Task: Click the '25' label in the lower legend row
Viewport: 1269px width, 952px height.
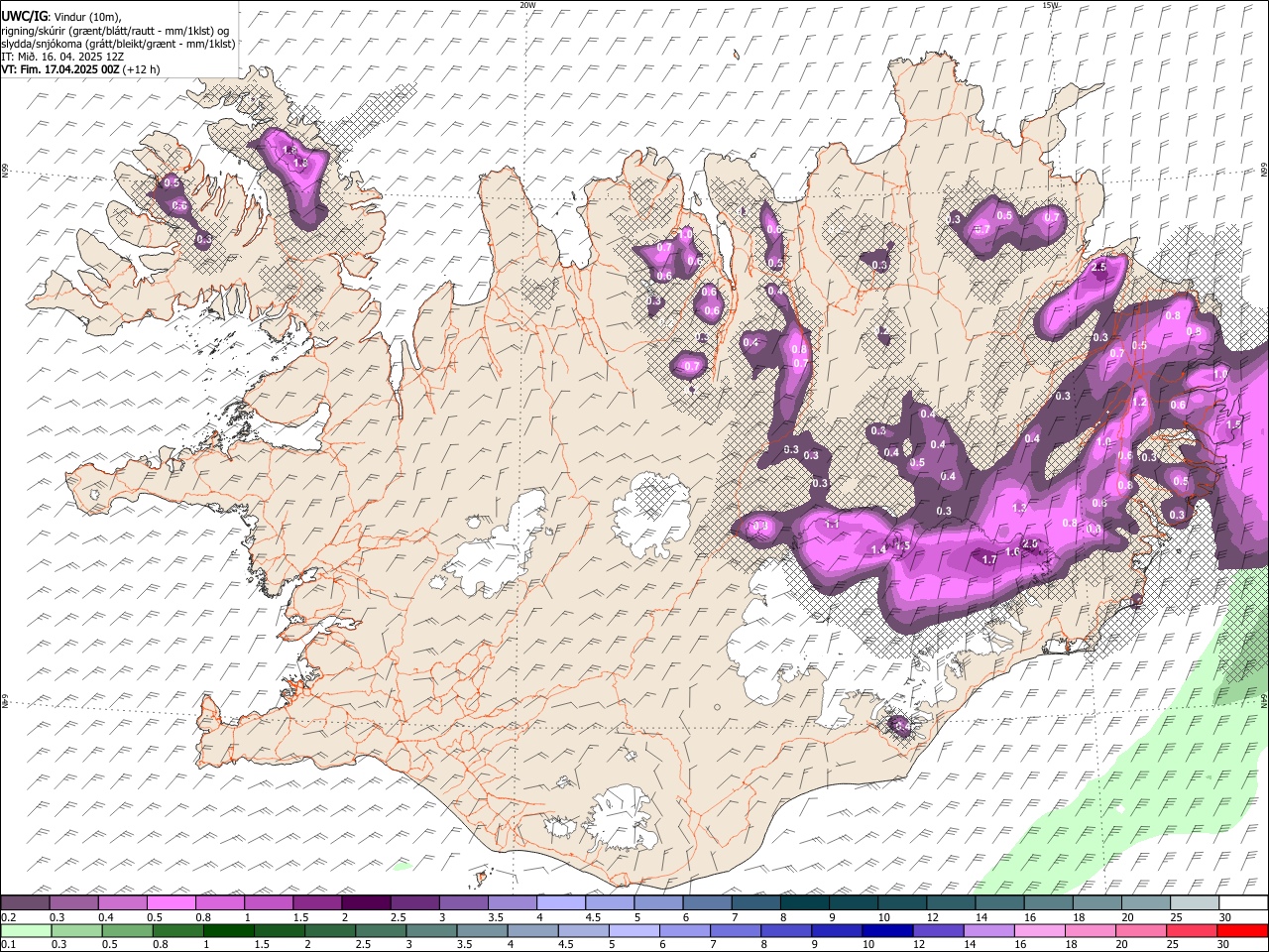Action: 1173,944
